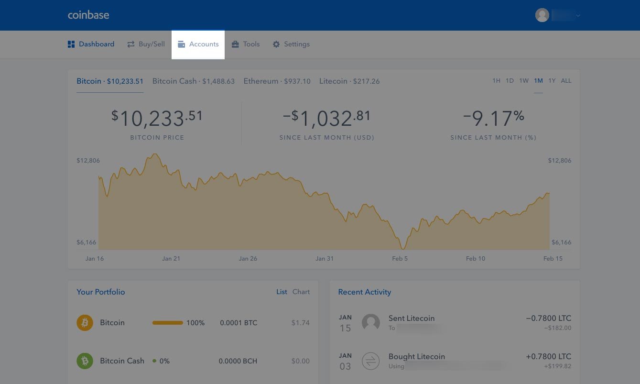640x384 pixels.
Task: Click the +0.7800 LTC amount
Action: (x=549, y=357)
